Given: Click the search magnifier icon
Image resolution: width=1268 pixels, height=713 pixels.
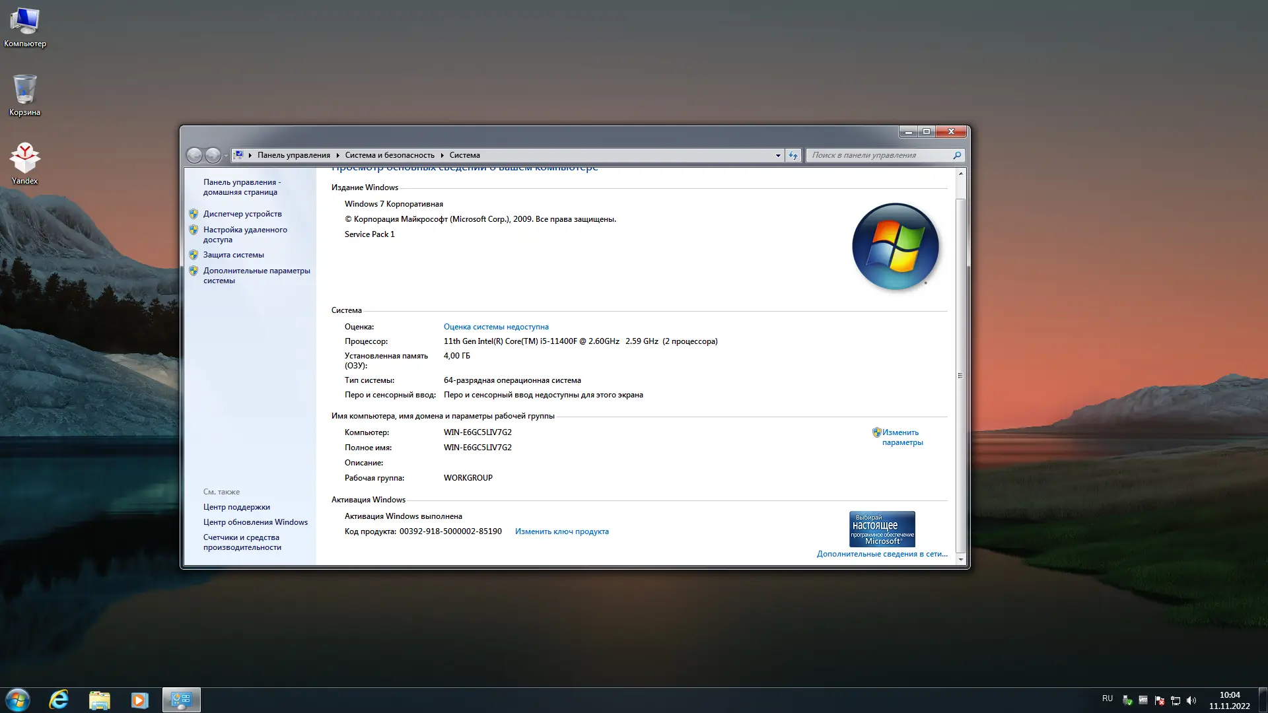Looking at the screenshot, I should click(957, 155).
